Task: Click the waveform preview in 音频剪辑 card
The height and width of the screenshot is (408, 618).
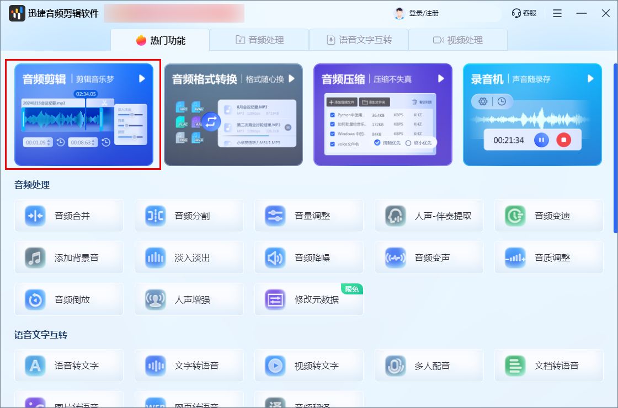Action: point(63,119)
